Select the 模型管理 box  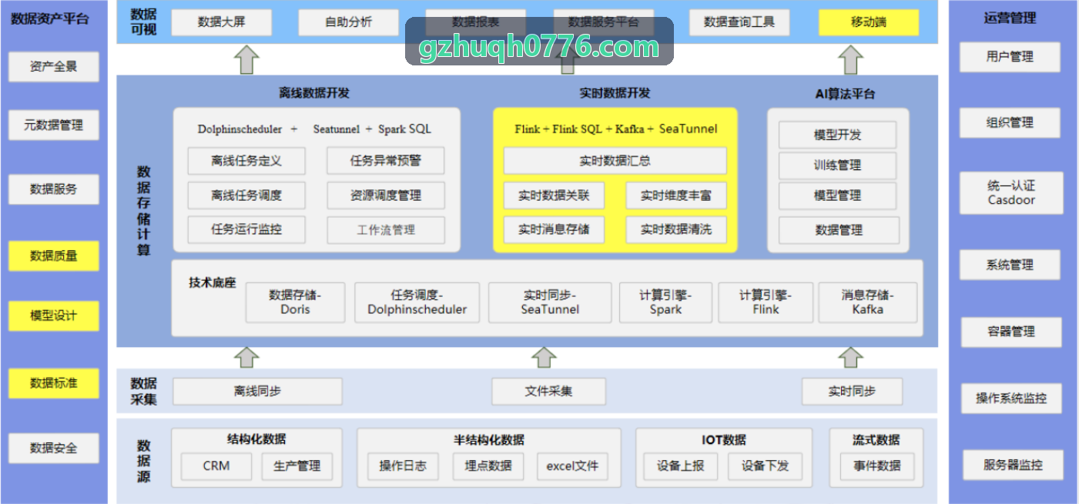[838, 196]
